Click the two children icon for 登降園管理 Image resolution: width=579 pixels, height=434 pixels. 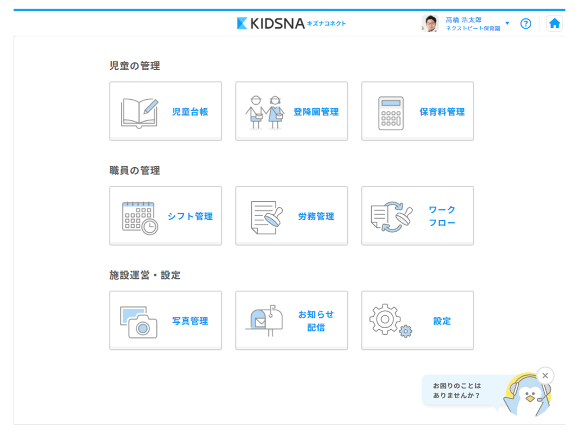click(264, 112)
